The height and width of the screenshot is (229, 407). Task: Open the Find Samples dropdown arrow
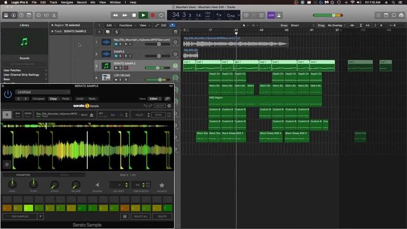pyautogui.click(x=40, y=216)
